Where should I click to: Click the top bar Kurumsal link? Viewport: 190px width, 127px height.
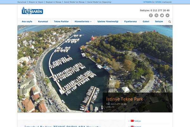pyautogui.click(x=22, y=2)
